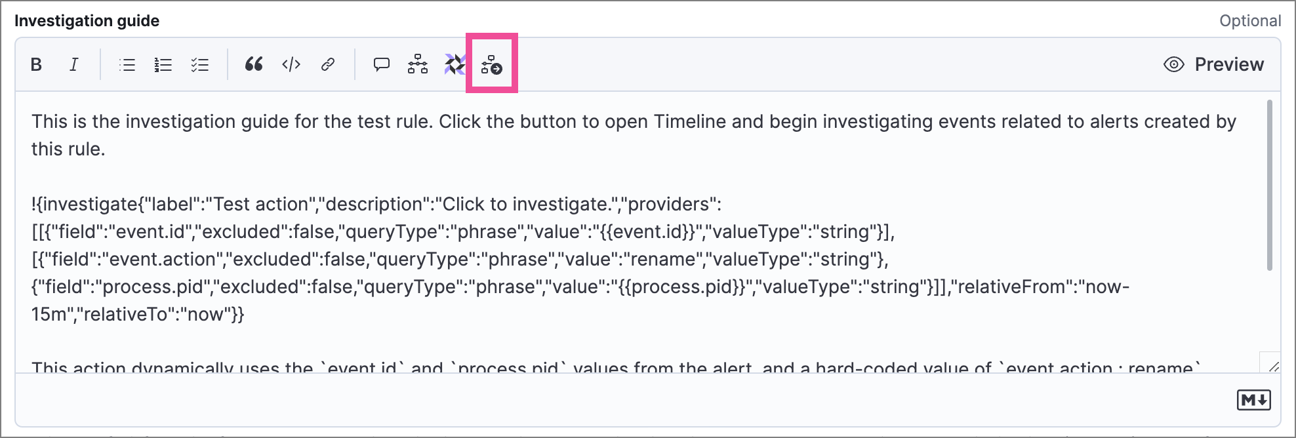Toggle bold formatting
Viewport: 1296px width, 438px height.
click(x=37, y=64)
